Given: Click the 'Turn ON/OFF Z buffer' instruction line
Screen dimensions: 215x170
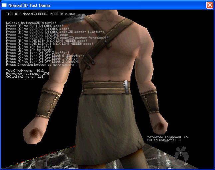Looking at the screenshot, I should 38,52.
